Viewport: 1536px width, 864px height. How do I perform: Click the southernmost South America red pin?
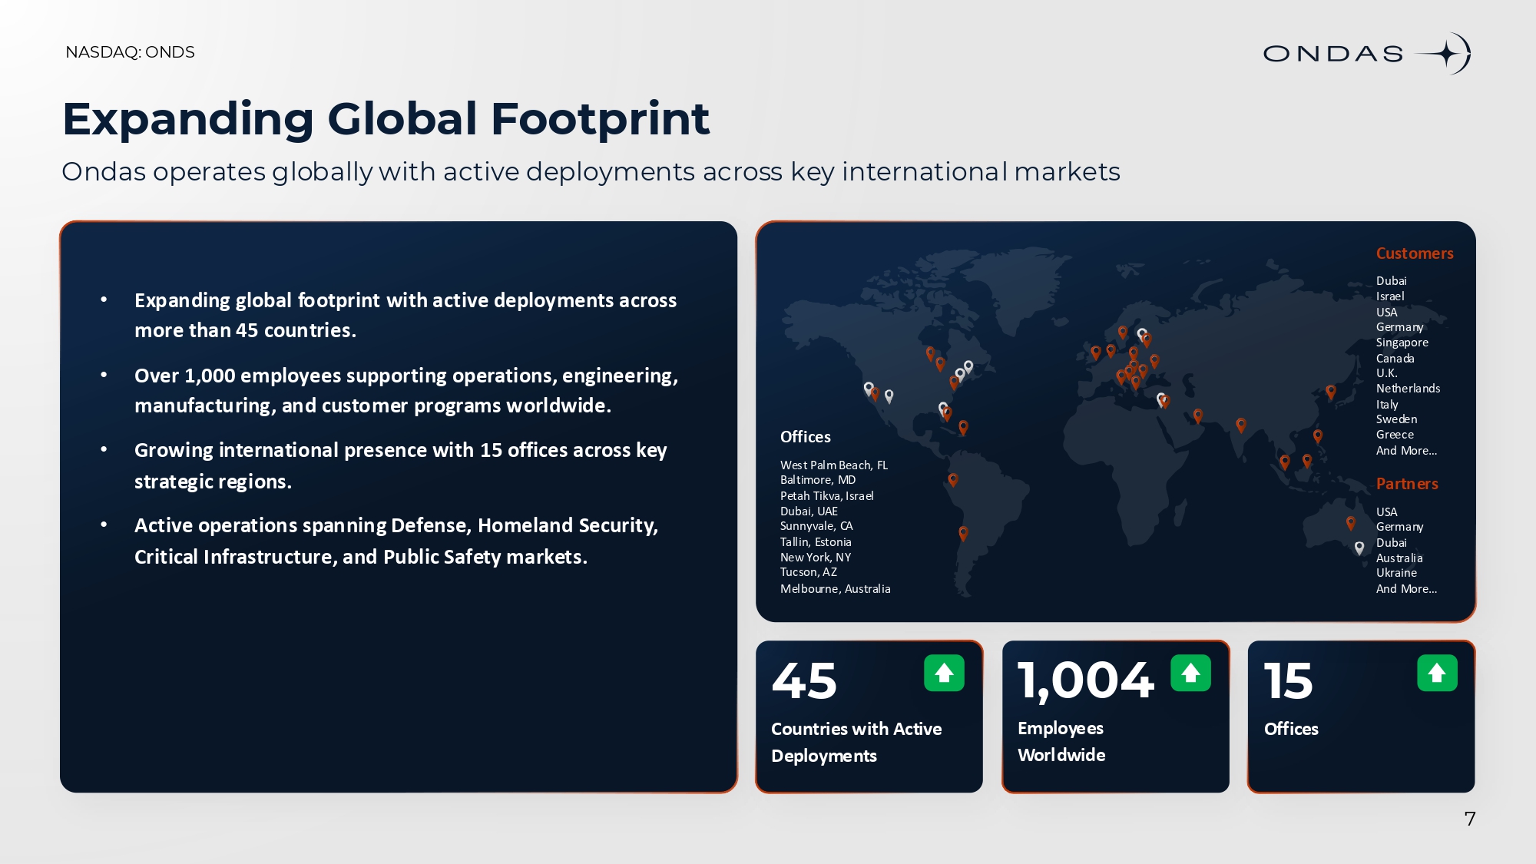click(963, 532)
